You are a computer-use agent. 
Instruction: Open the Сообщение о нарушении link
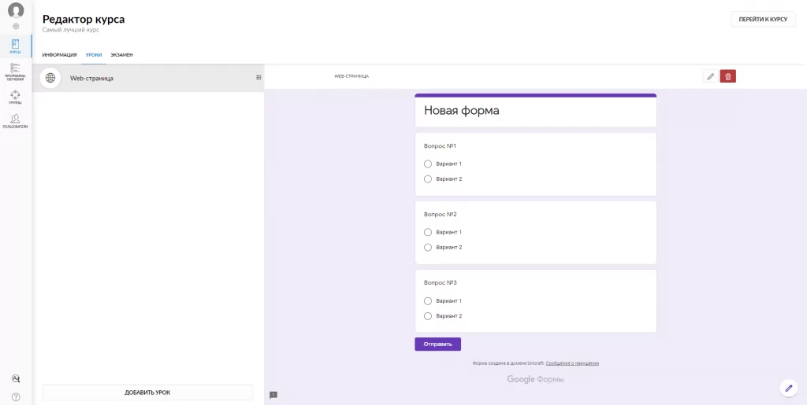pyautogui.click(x=572, y=363)
